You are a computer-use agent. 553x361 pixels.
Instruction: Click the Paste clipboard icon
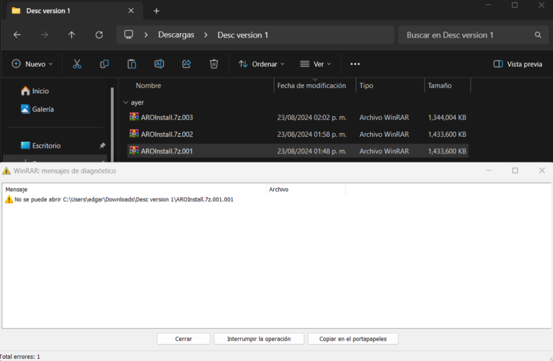[132, 64]
